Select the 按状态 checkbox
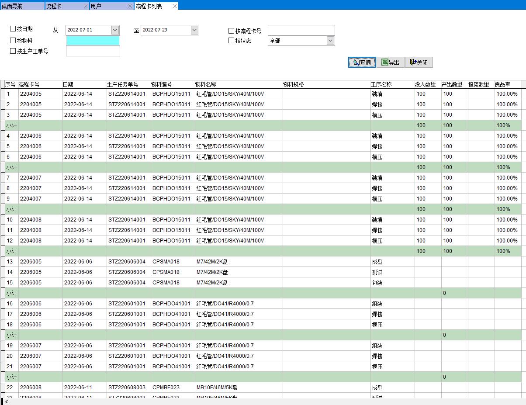Viewport: 526px width, 405px height. pos(231,41)
